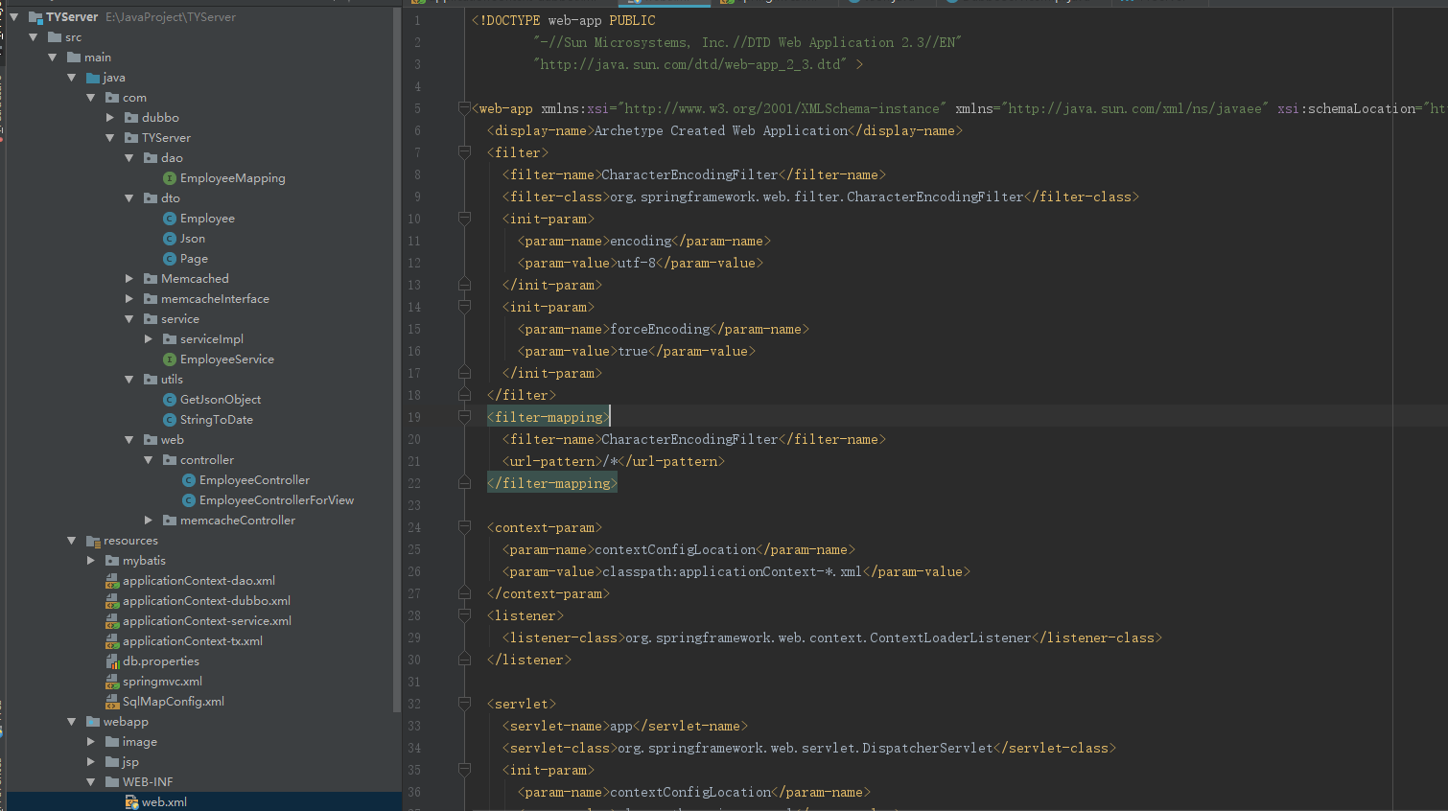
Task: Open springmvc.xml from the resources folder
Action: pos(162,682)
